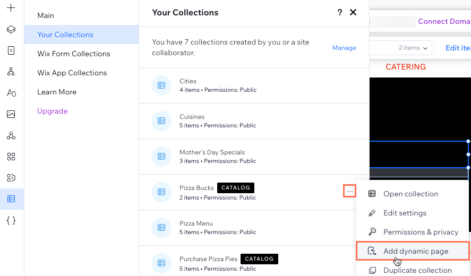Viewport: 471px width, 276px height.
Task: Click the Duplicate collection icon
Action: [x=372, y=270]
